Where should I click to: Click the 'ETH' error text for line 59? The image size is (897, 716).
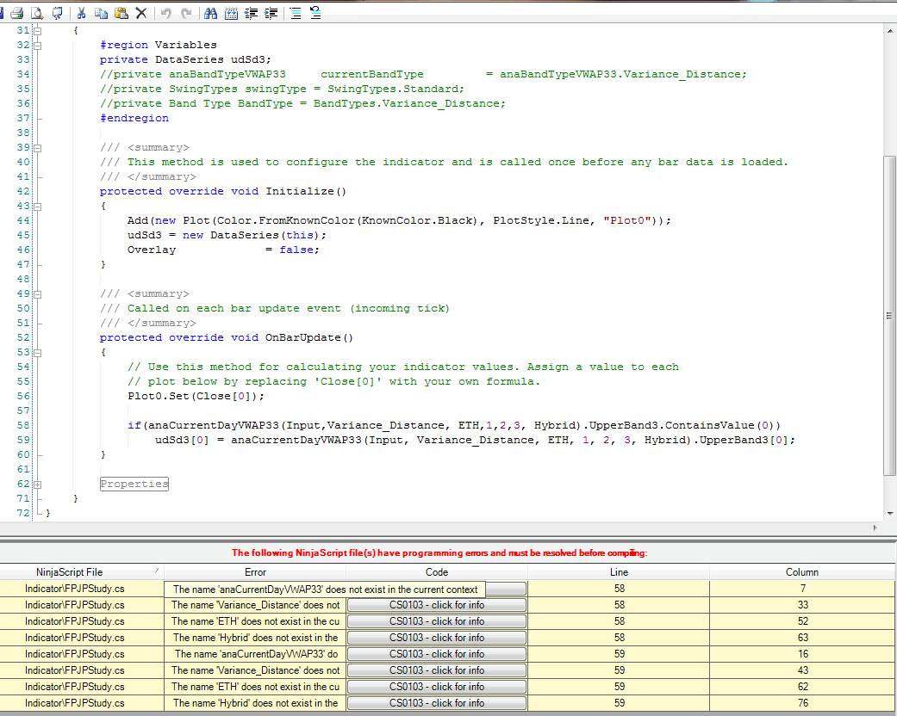pos(255,687)
